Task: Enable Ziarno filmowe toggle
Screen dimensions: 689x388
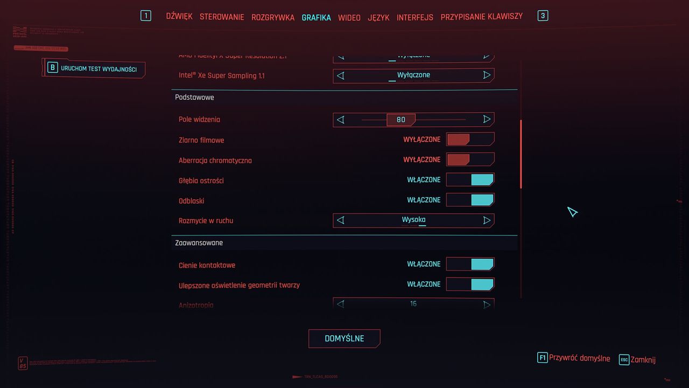Action: coord(470,140)
